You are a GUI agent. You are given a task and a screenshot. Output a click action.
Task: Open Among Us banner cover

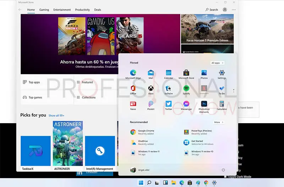pyautogui.click(x=101, y=36)
